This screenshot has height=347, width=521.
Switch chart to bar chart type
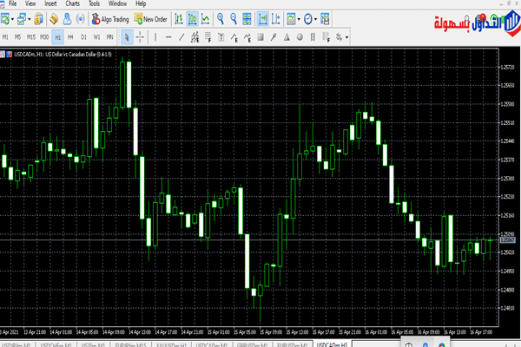tap(179, 18)
